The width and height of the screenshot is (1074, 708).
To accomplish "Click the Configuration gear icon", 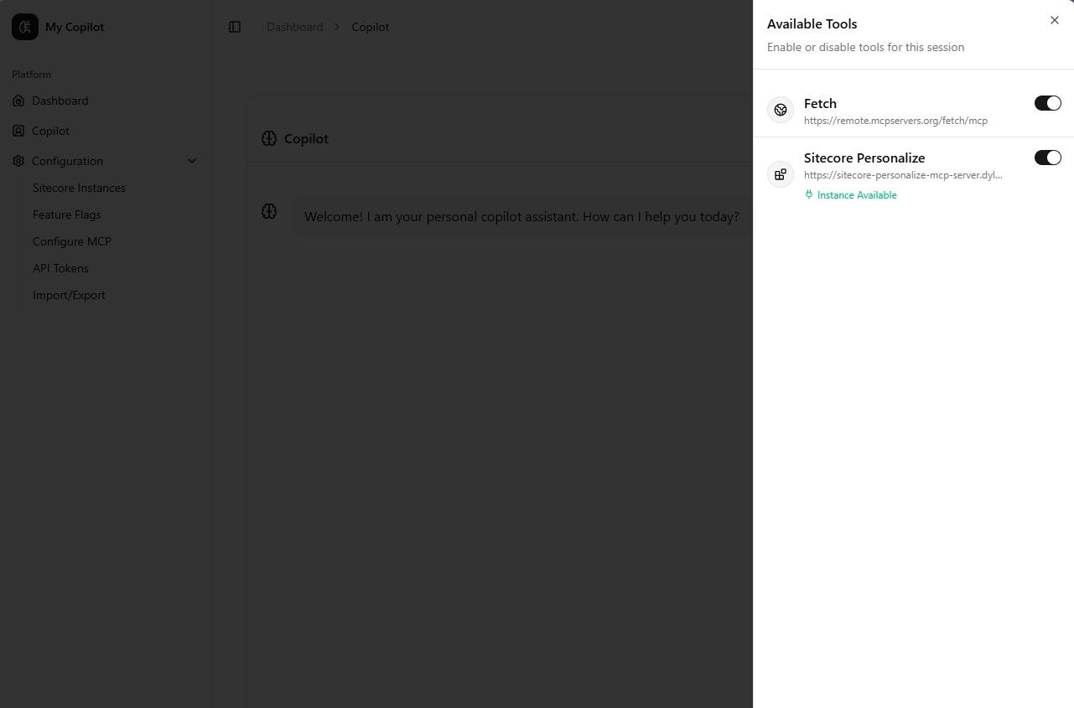I will (x=18, y=161).
